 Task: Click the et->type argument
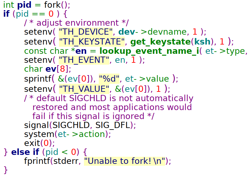[225, 51]
